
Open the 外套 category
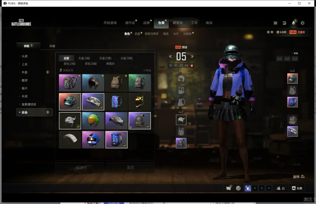click(25, 72)
